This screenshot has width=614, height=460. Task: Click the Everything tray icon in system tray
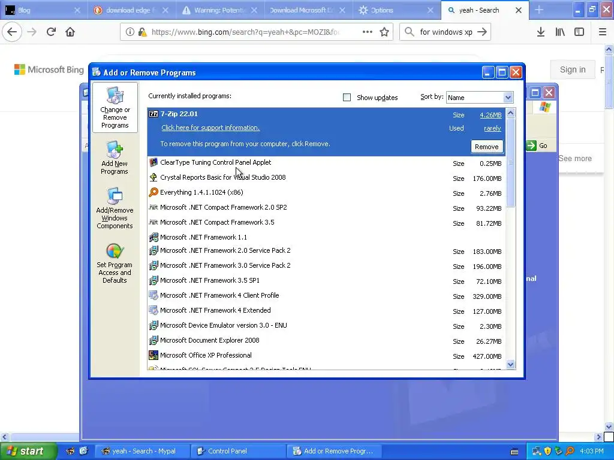point(570,451)
